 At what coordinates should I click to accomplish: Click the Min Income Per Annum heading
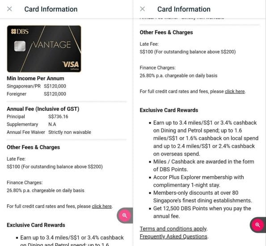35,78
